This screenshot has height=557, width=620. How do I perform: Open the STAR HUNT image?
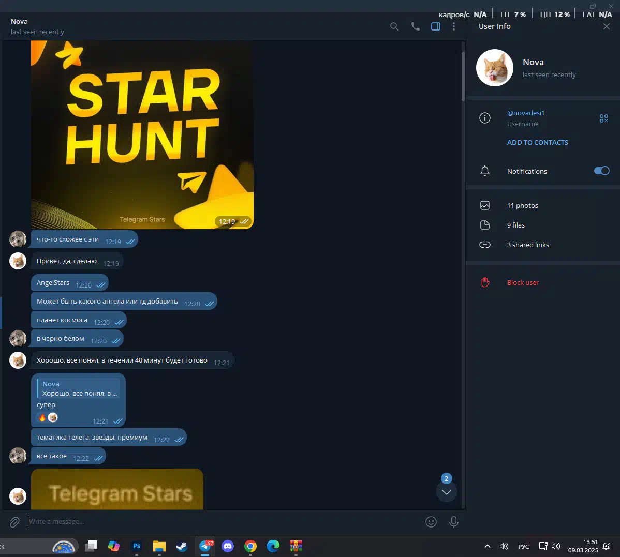click(x=142, y=134)
